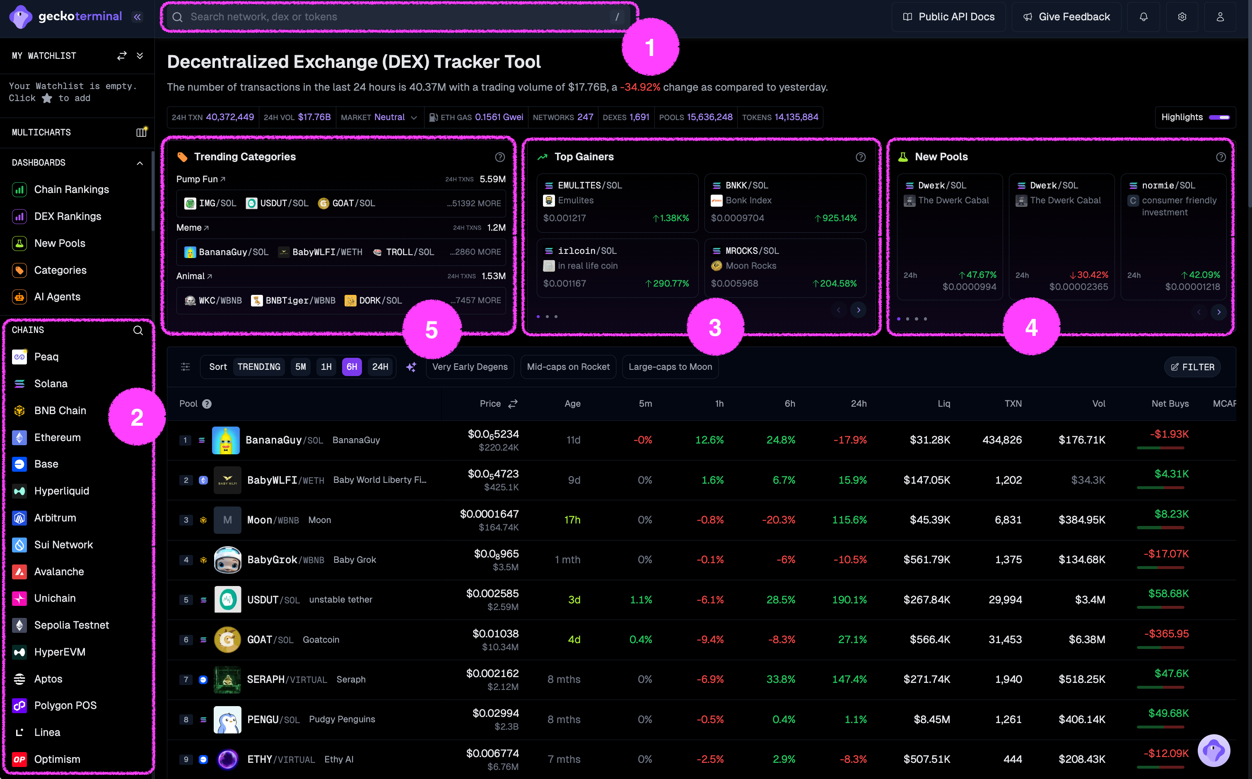Open notifications bell icon
The height and width of the screenshot is (779, 1252).
click(x=1143, y=17)
